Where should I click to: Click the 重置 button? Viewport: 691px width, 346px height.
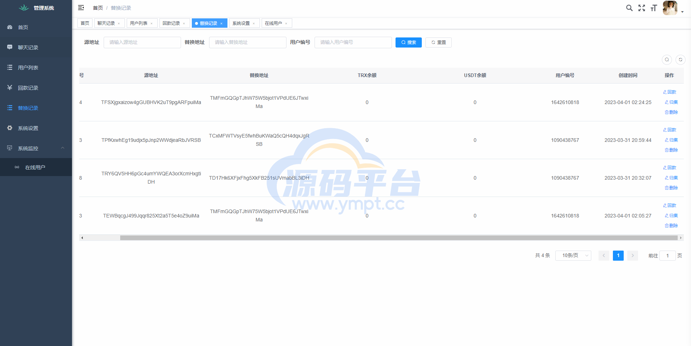tap(438, 42)
